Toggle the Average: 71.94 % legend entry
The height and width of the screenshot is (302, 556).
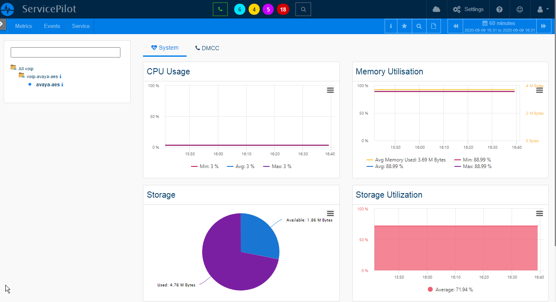tap(450, 290)
